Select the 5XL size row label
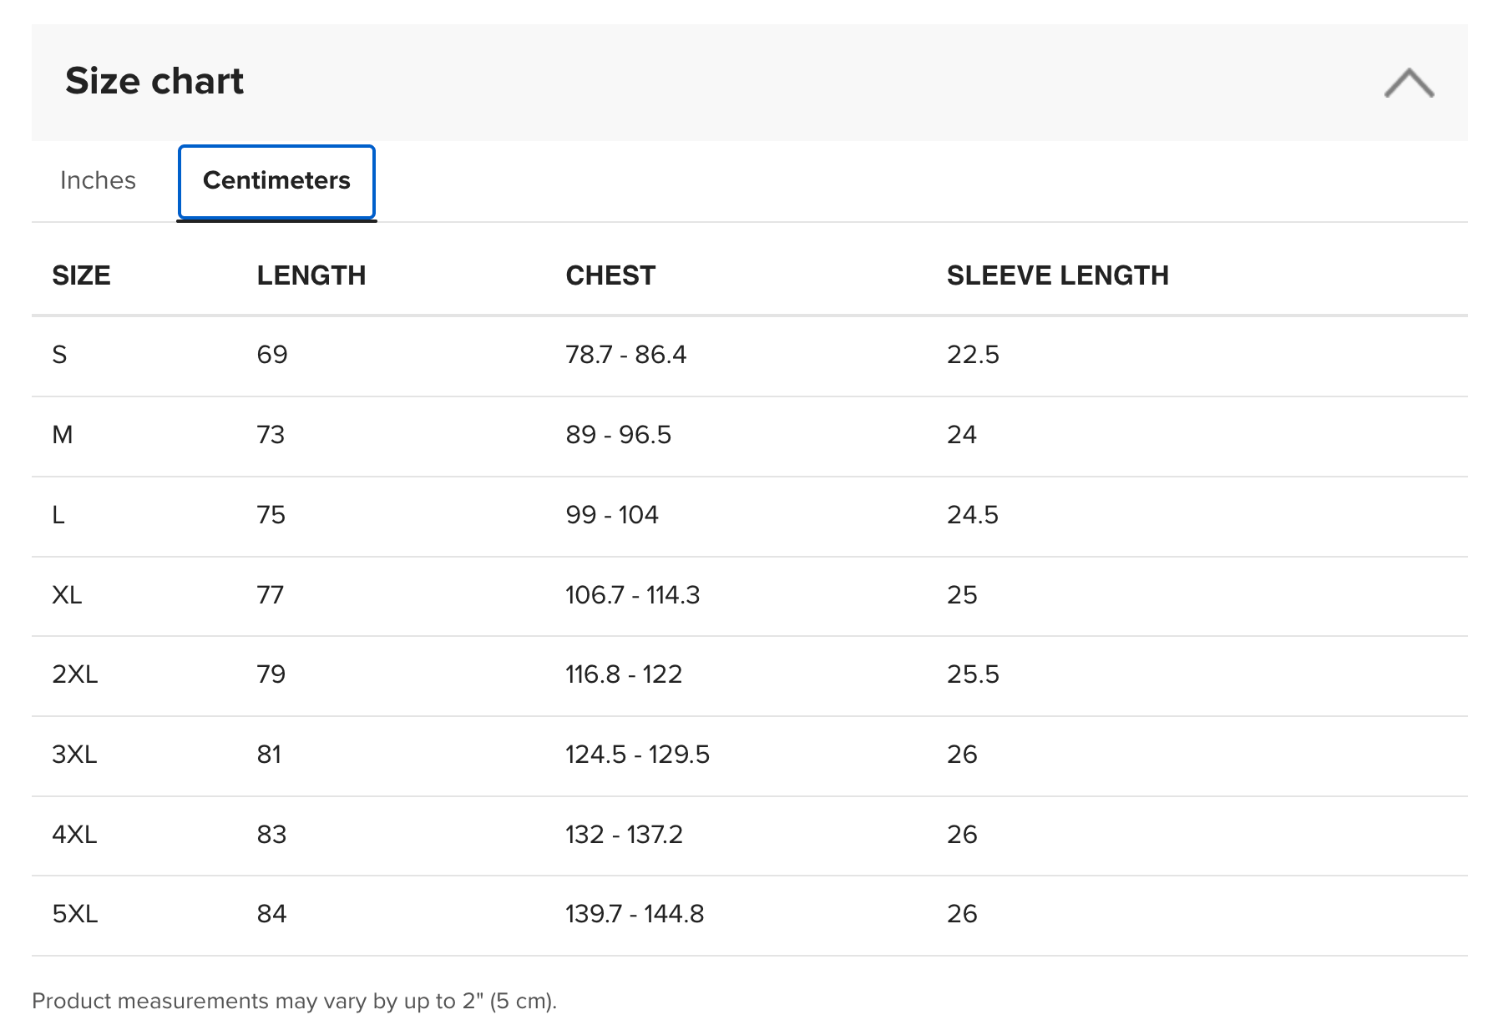 point(75,914)
